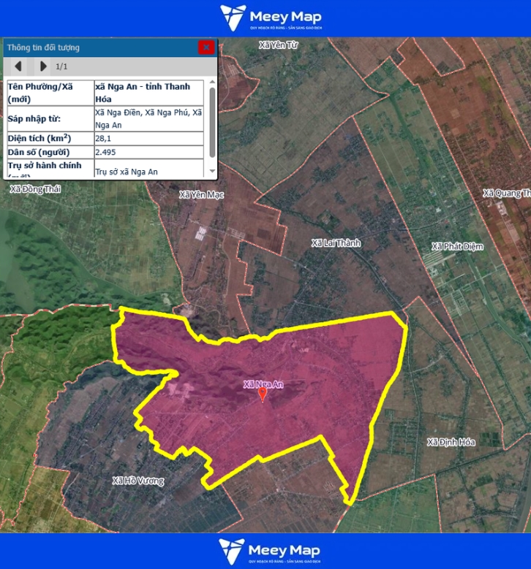
Task: Click the Dân số value 2.495 cell
Action: 148,152
